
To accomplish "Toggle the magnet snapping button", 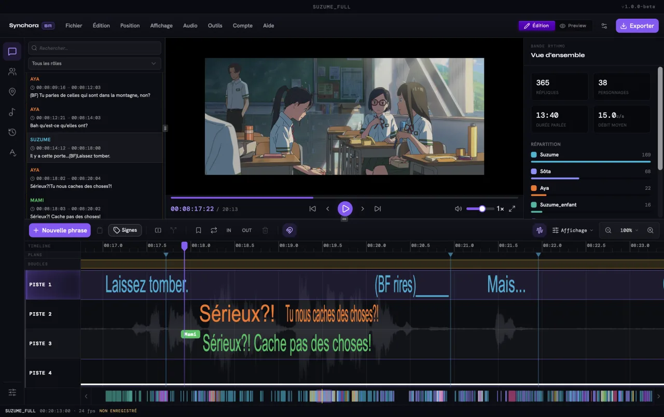I will tap(289, 230).
